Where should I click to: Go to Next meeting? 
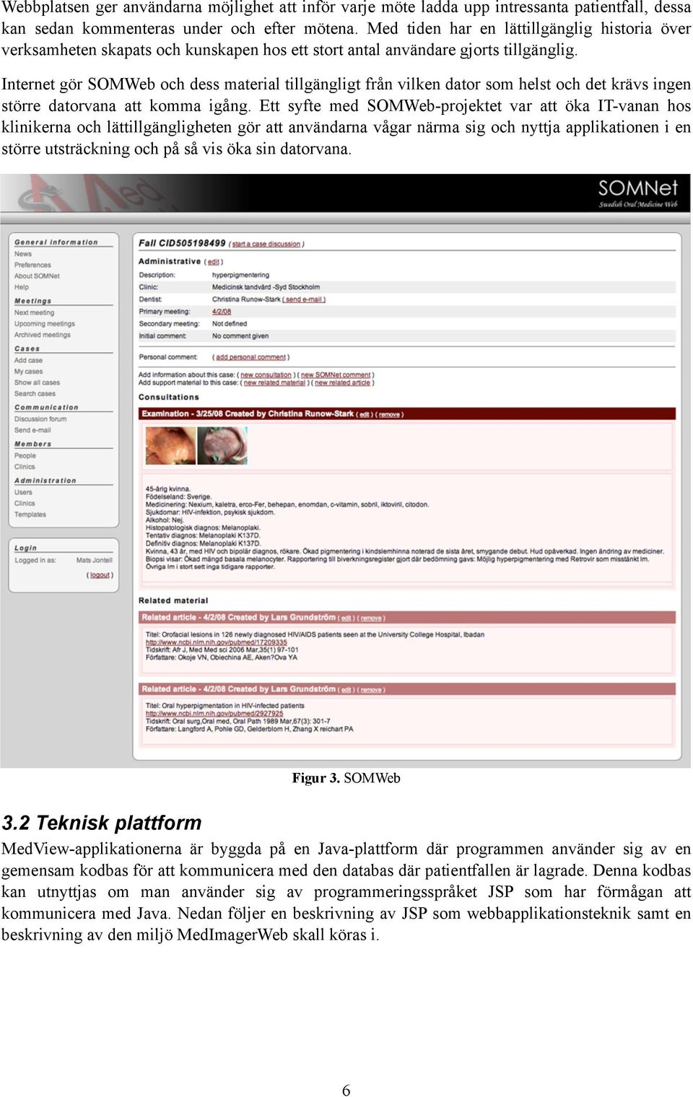point(34,313)
